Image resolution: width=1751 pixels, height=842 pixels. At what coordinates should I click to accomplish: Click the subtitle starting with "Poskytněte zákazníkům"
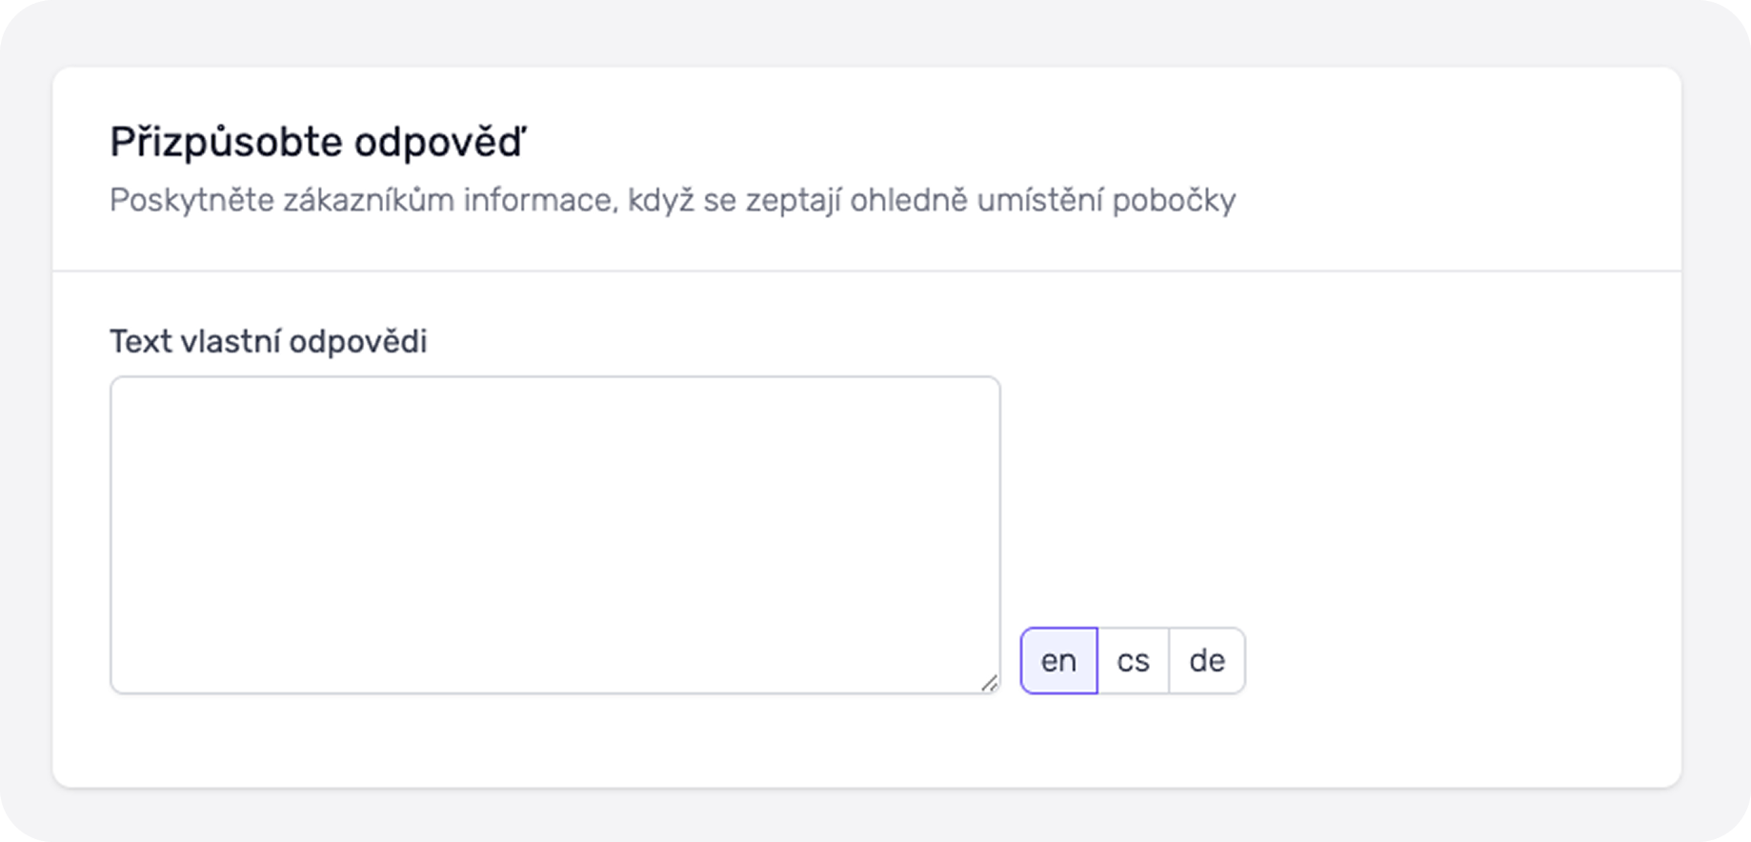tap(672, 200)
